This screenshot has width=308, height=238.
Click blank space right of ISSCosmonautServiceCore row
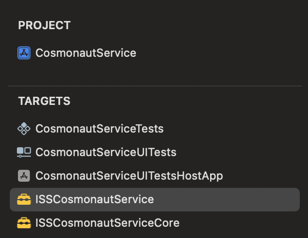(x=241, y=223)
